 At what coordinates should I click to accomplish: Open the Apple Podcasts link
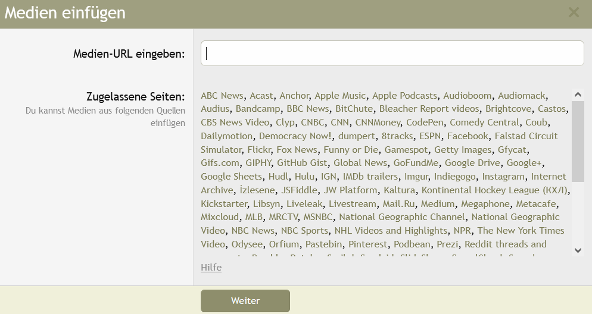coord(405,95)
